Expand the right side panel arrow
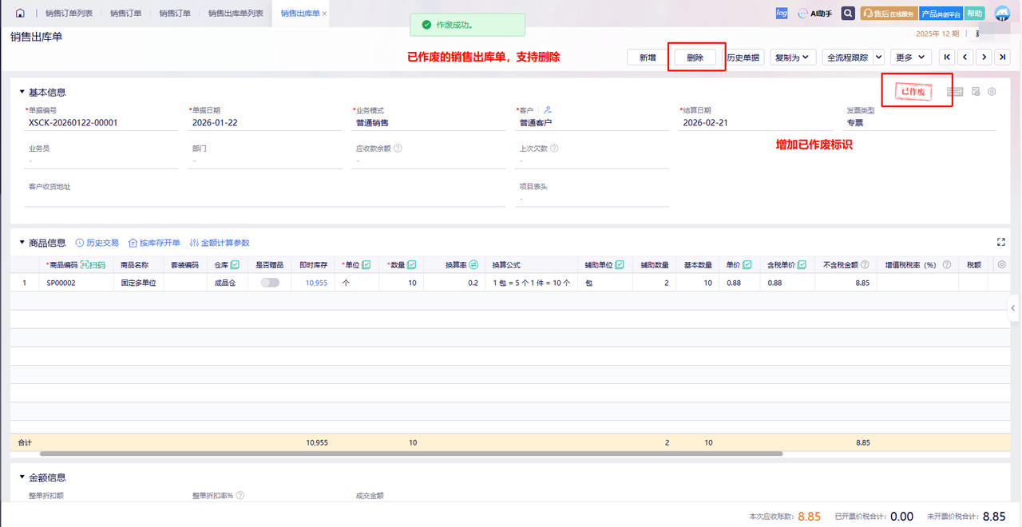 pos(1013,307)
